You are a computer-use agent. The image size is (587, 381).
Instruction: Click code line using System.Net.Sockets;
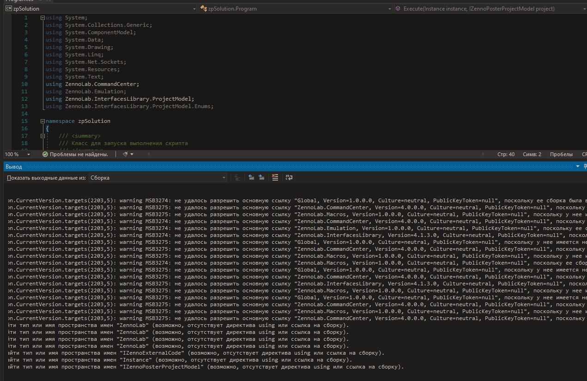click(86, 62)
